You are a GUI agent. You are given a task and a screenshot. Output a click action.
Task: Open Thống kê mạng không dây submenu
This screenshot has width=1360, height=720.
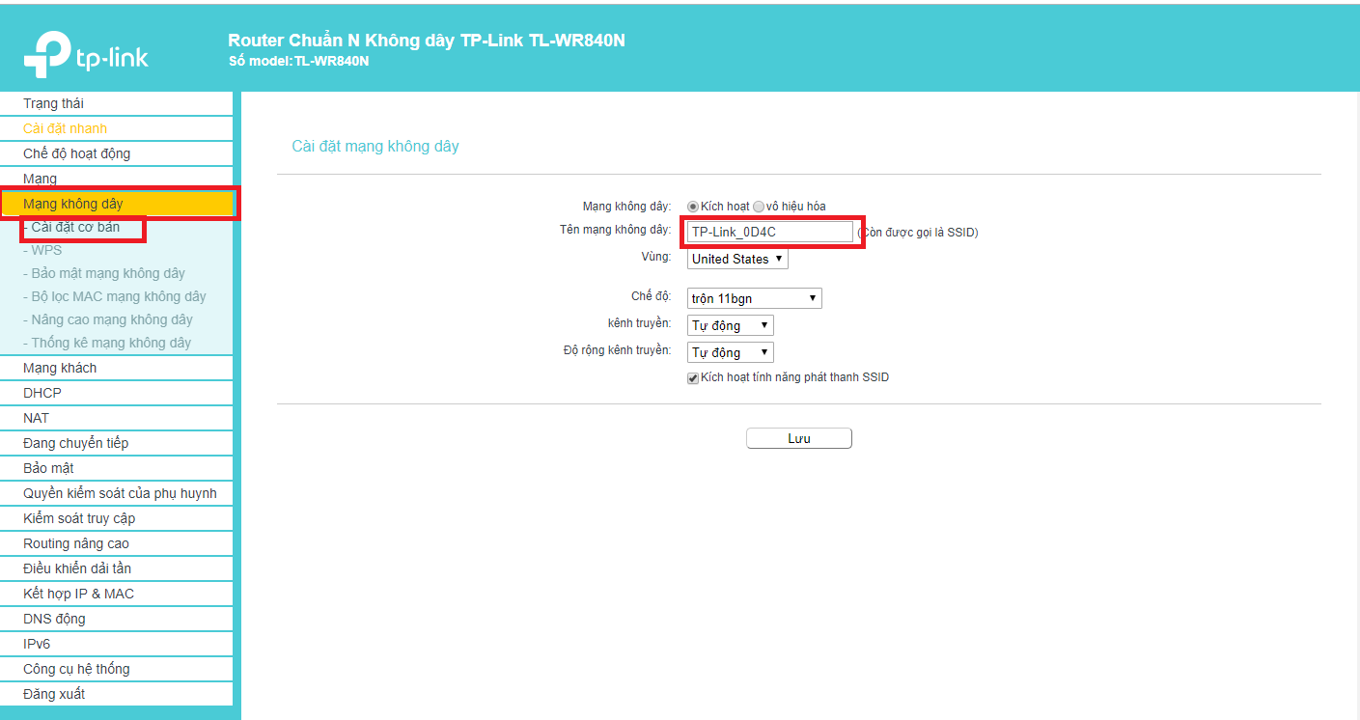point(107,343)
